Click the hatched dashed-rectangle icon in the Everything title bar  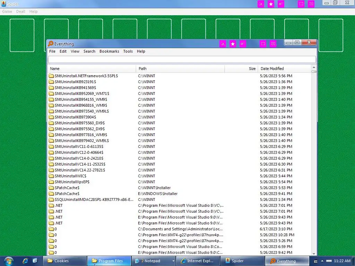273,44
